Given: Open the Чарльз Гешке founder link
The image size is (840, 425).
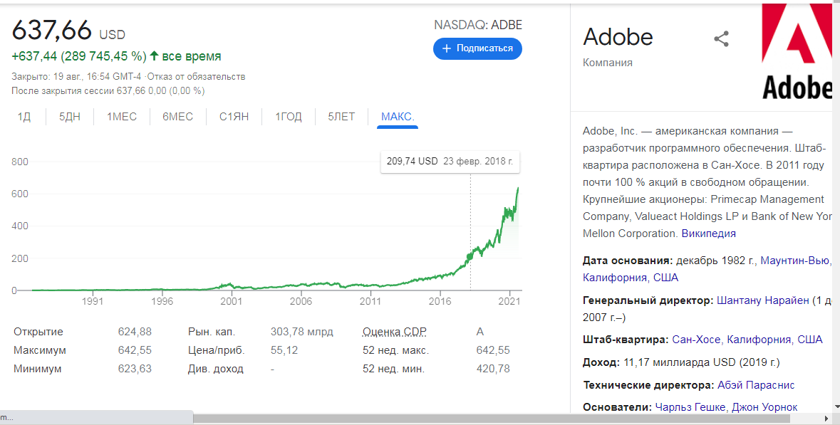Looking at the screenshot, I should click(690, 407).
